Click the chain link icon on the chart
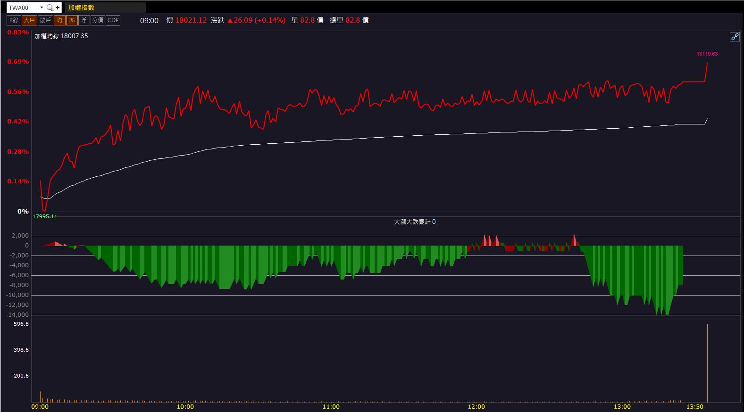744x412 pixels. 735,37
